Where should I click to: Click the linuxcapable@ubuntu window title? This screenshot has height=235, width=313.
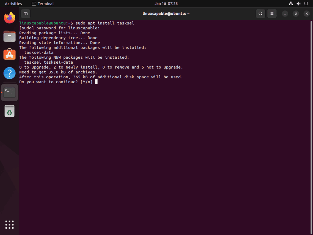[x=166, y=13]
